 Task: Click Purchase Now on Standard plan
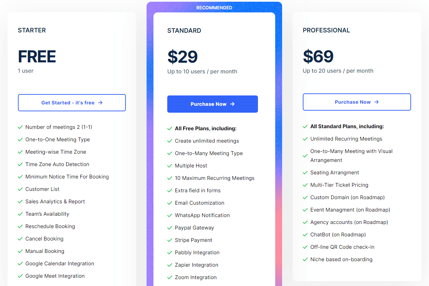(x=212, y=104)
